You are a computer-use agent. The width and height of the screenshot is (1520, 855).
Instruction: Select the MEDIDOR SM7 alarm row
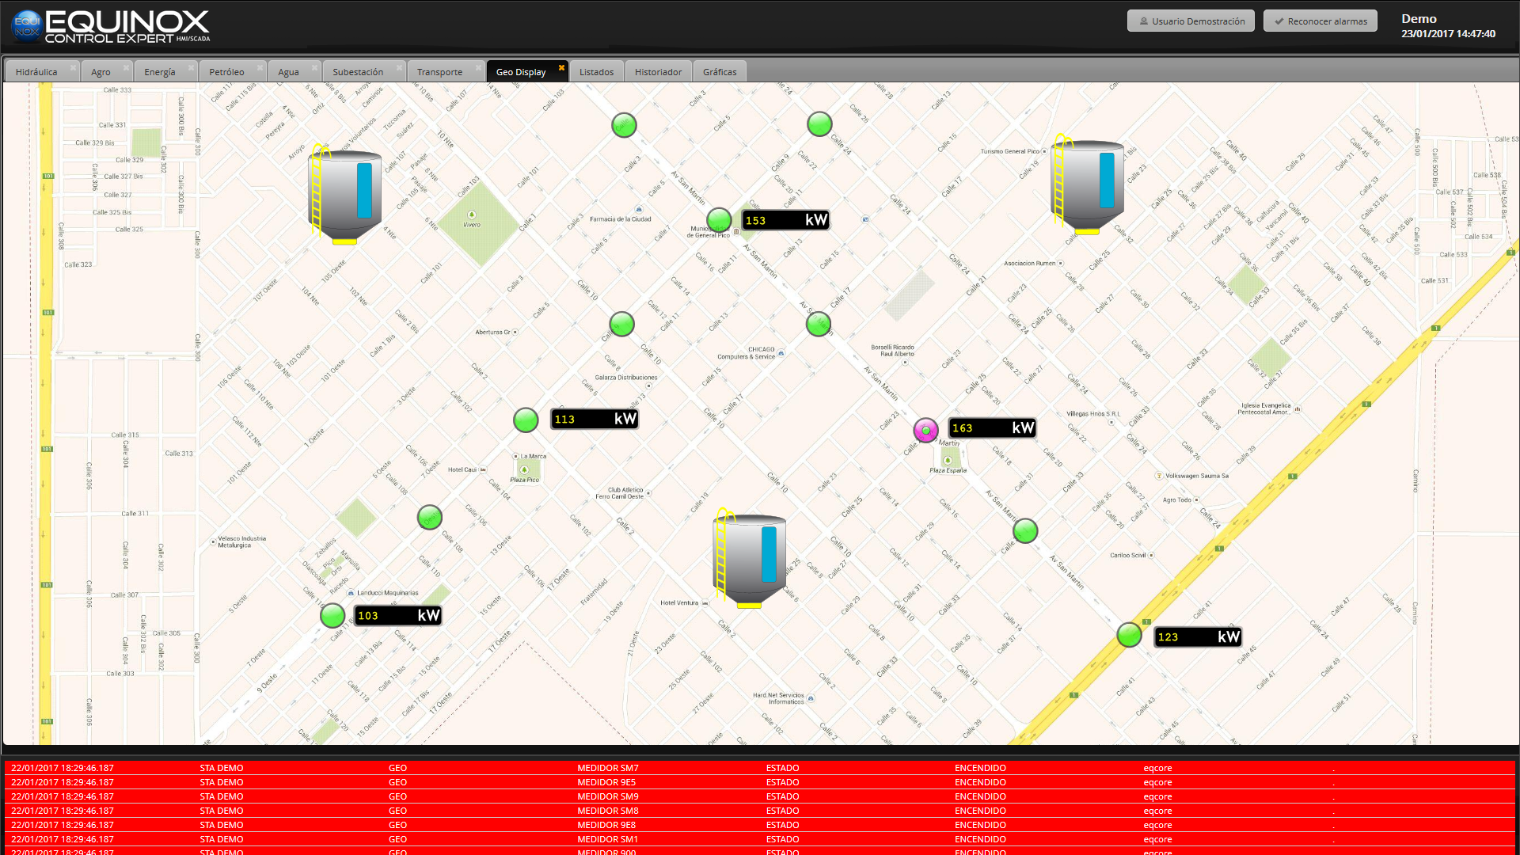coord(760,768)
